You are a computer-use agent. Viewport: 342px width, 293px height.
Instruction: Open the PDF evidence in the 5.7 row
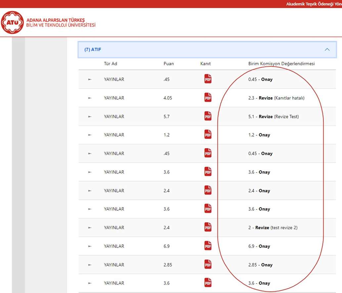click(208, 116)
